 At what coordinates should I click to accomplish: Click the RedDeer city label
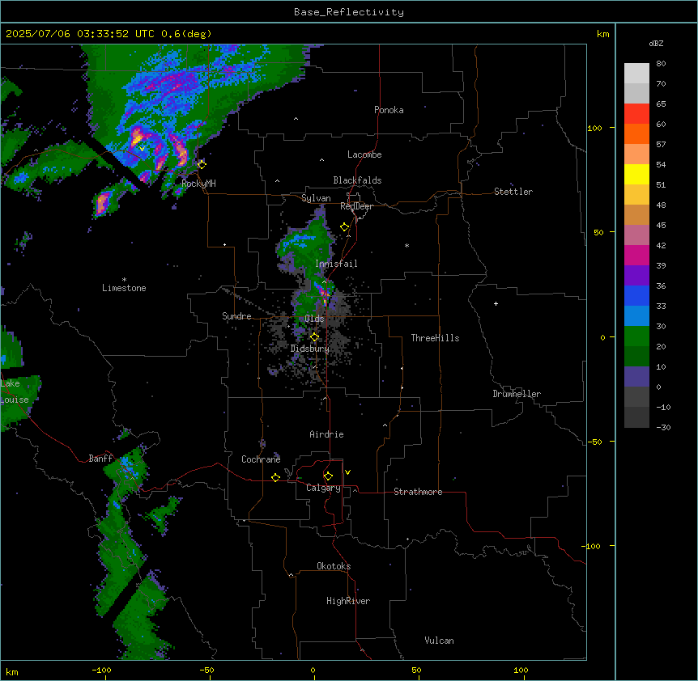point(356,206)
